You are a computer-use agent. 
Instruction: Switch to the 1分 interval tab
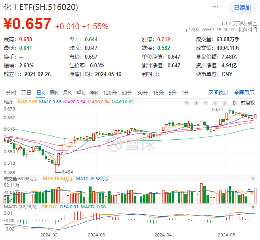[185, 93]
